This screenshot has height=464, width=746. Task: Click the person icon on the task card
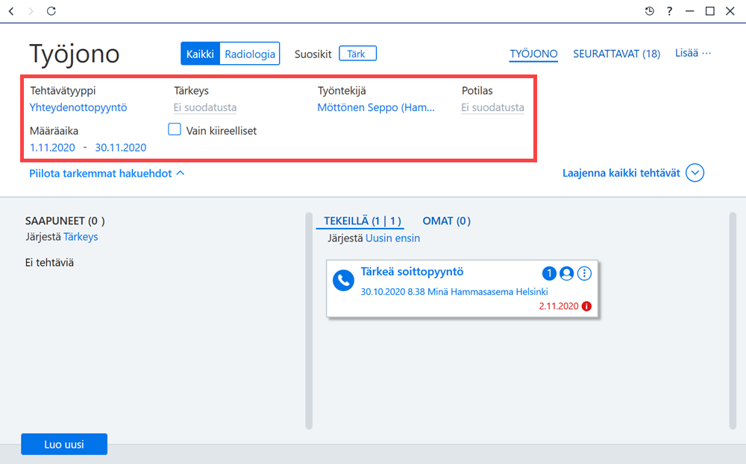566,273
